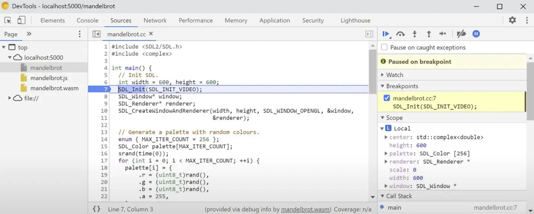
Task: Enable Pause on caught exceptions
Action: [x=384, y=47]
